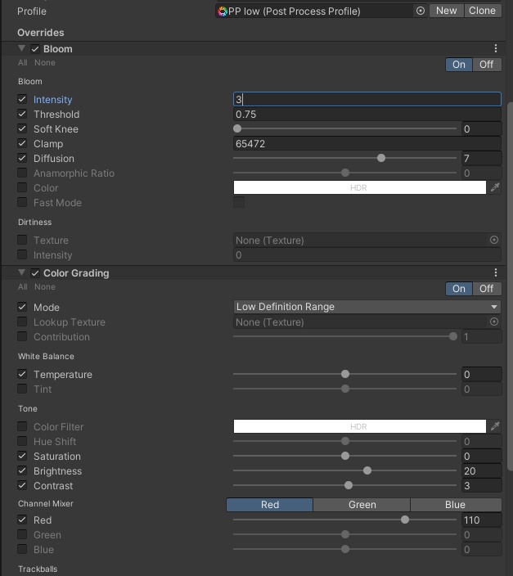
Task: Uncheck the Bloom Intensity override
Action: [22, 99]
